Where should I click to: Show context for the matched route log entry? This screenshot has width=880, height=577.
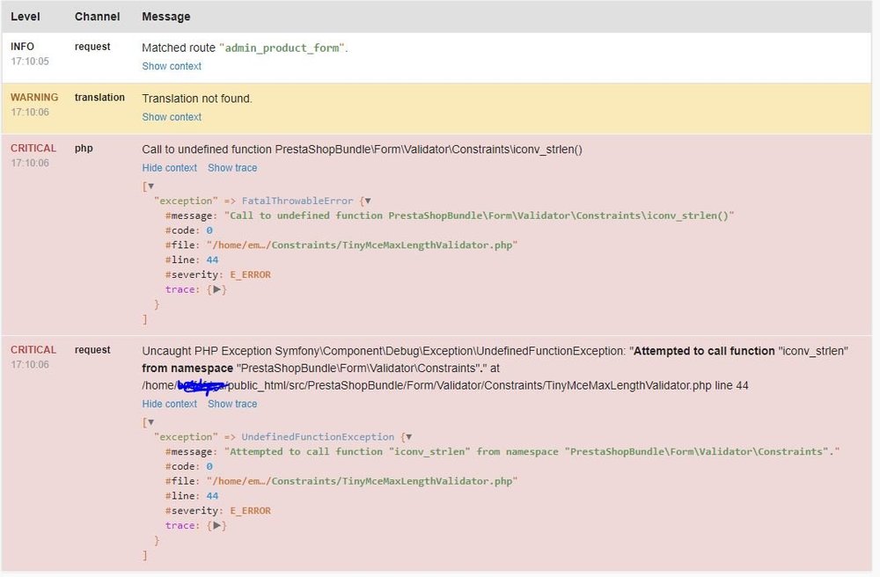pos(172,66)
